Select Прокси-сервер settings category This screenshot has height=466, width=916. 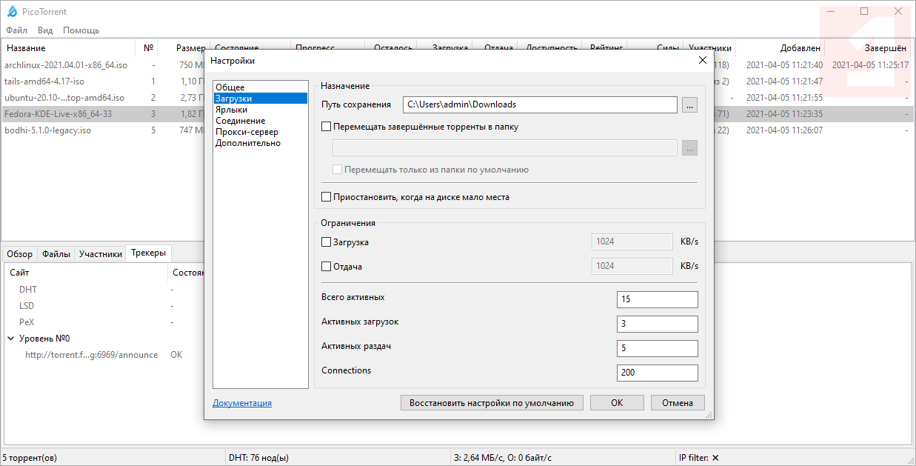pos(260,132)
